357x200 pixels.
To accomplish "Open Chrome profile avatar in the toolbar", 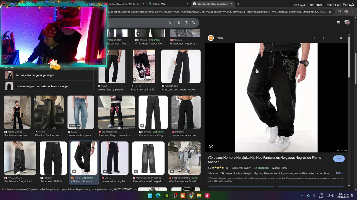I will (x=346, y=12).
